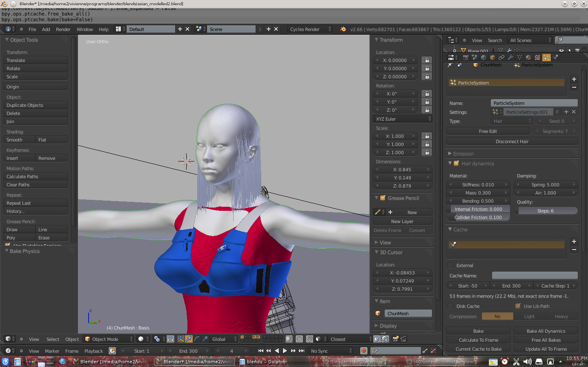Toggle the Grease Pencil checkbox
Image resolution: width=588 pixels, height=367 pixels.
click(x=383, y=198)
